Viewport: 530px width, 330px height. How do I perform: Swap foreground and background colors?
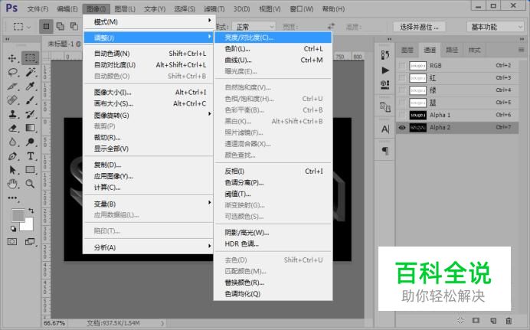(31, 211)
